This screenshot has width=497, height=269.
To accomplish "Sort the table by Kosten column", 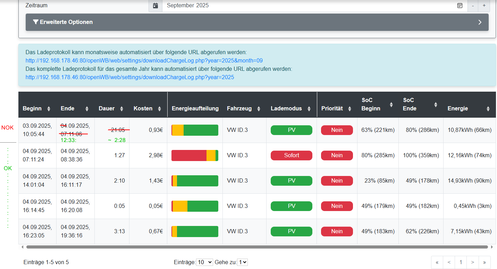I will [x=159, y=109].
